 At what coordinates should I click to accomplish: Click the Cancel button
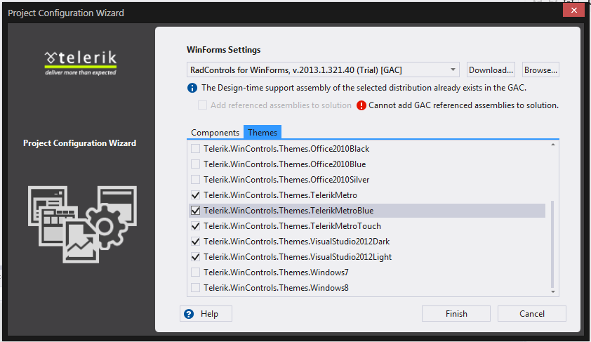tap(532, 314)
